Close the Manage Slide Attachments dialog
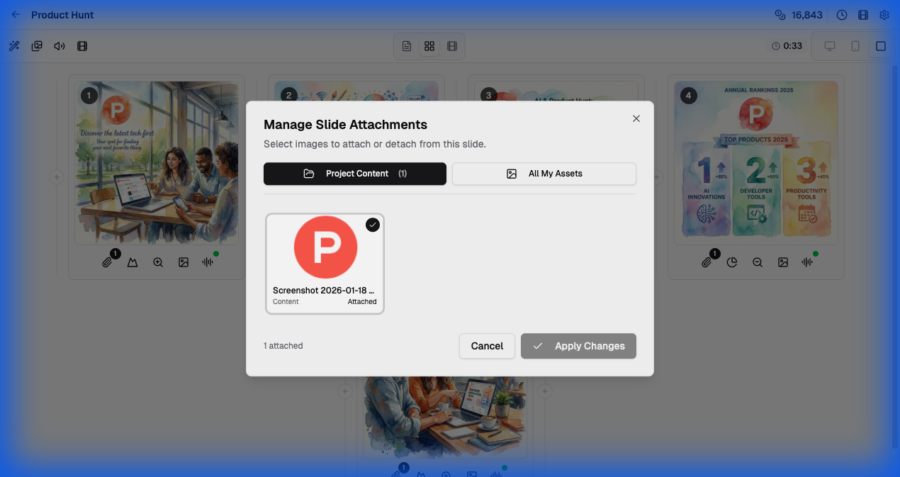 click(636, 118)
